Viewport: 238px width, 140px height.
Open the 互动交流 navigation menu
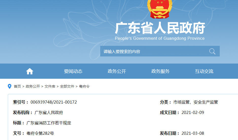click(204, 71)
